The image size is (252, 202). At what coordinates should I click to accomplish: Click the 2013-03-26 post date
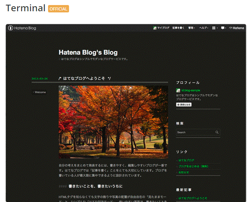40,79
